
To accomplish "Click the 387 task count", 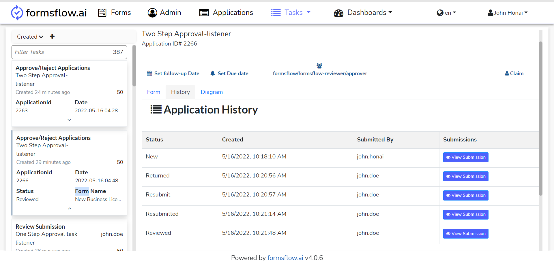I will [x=118, y=52].
